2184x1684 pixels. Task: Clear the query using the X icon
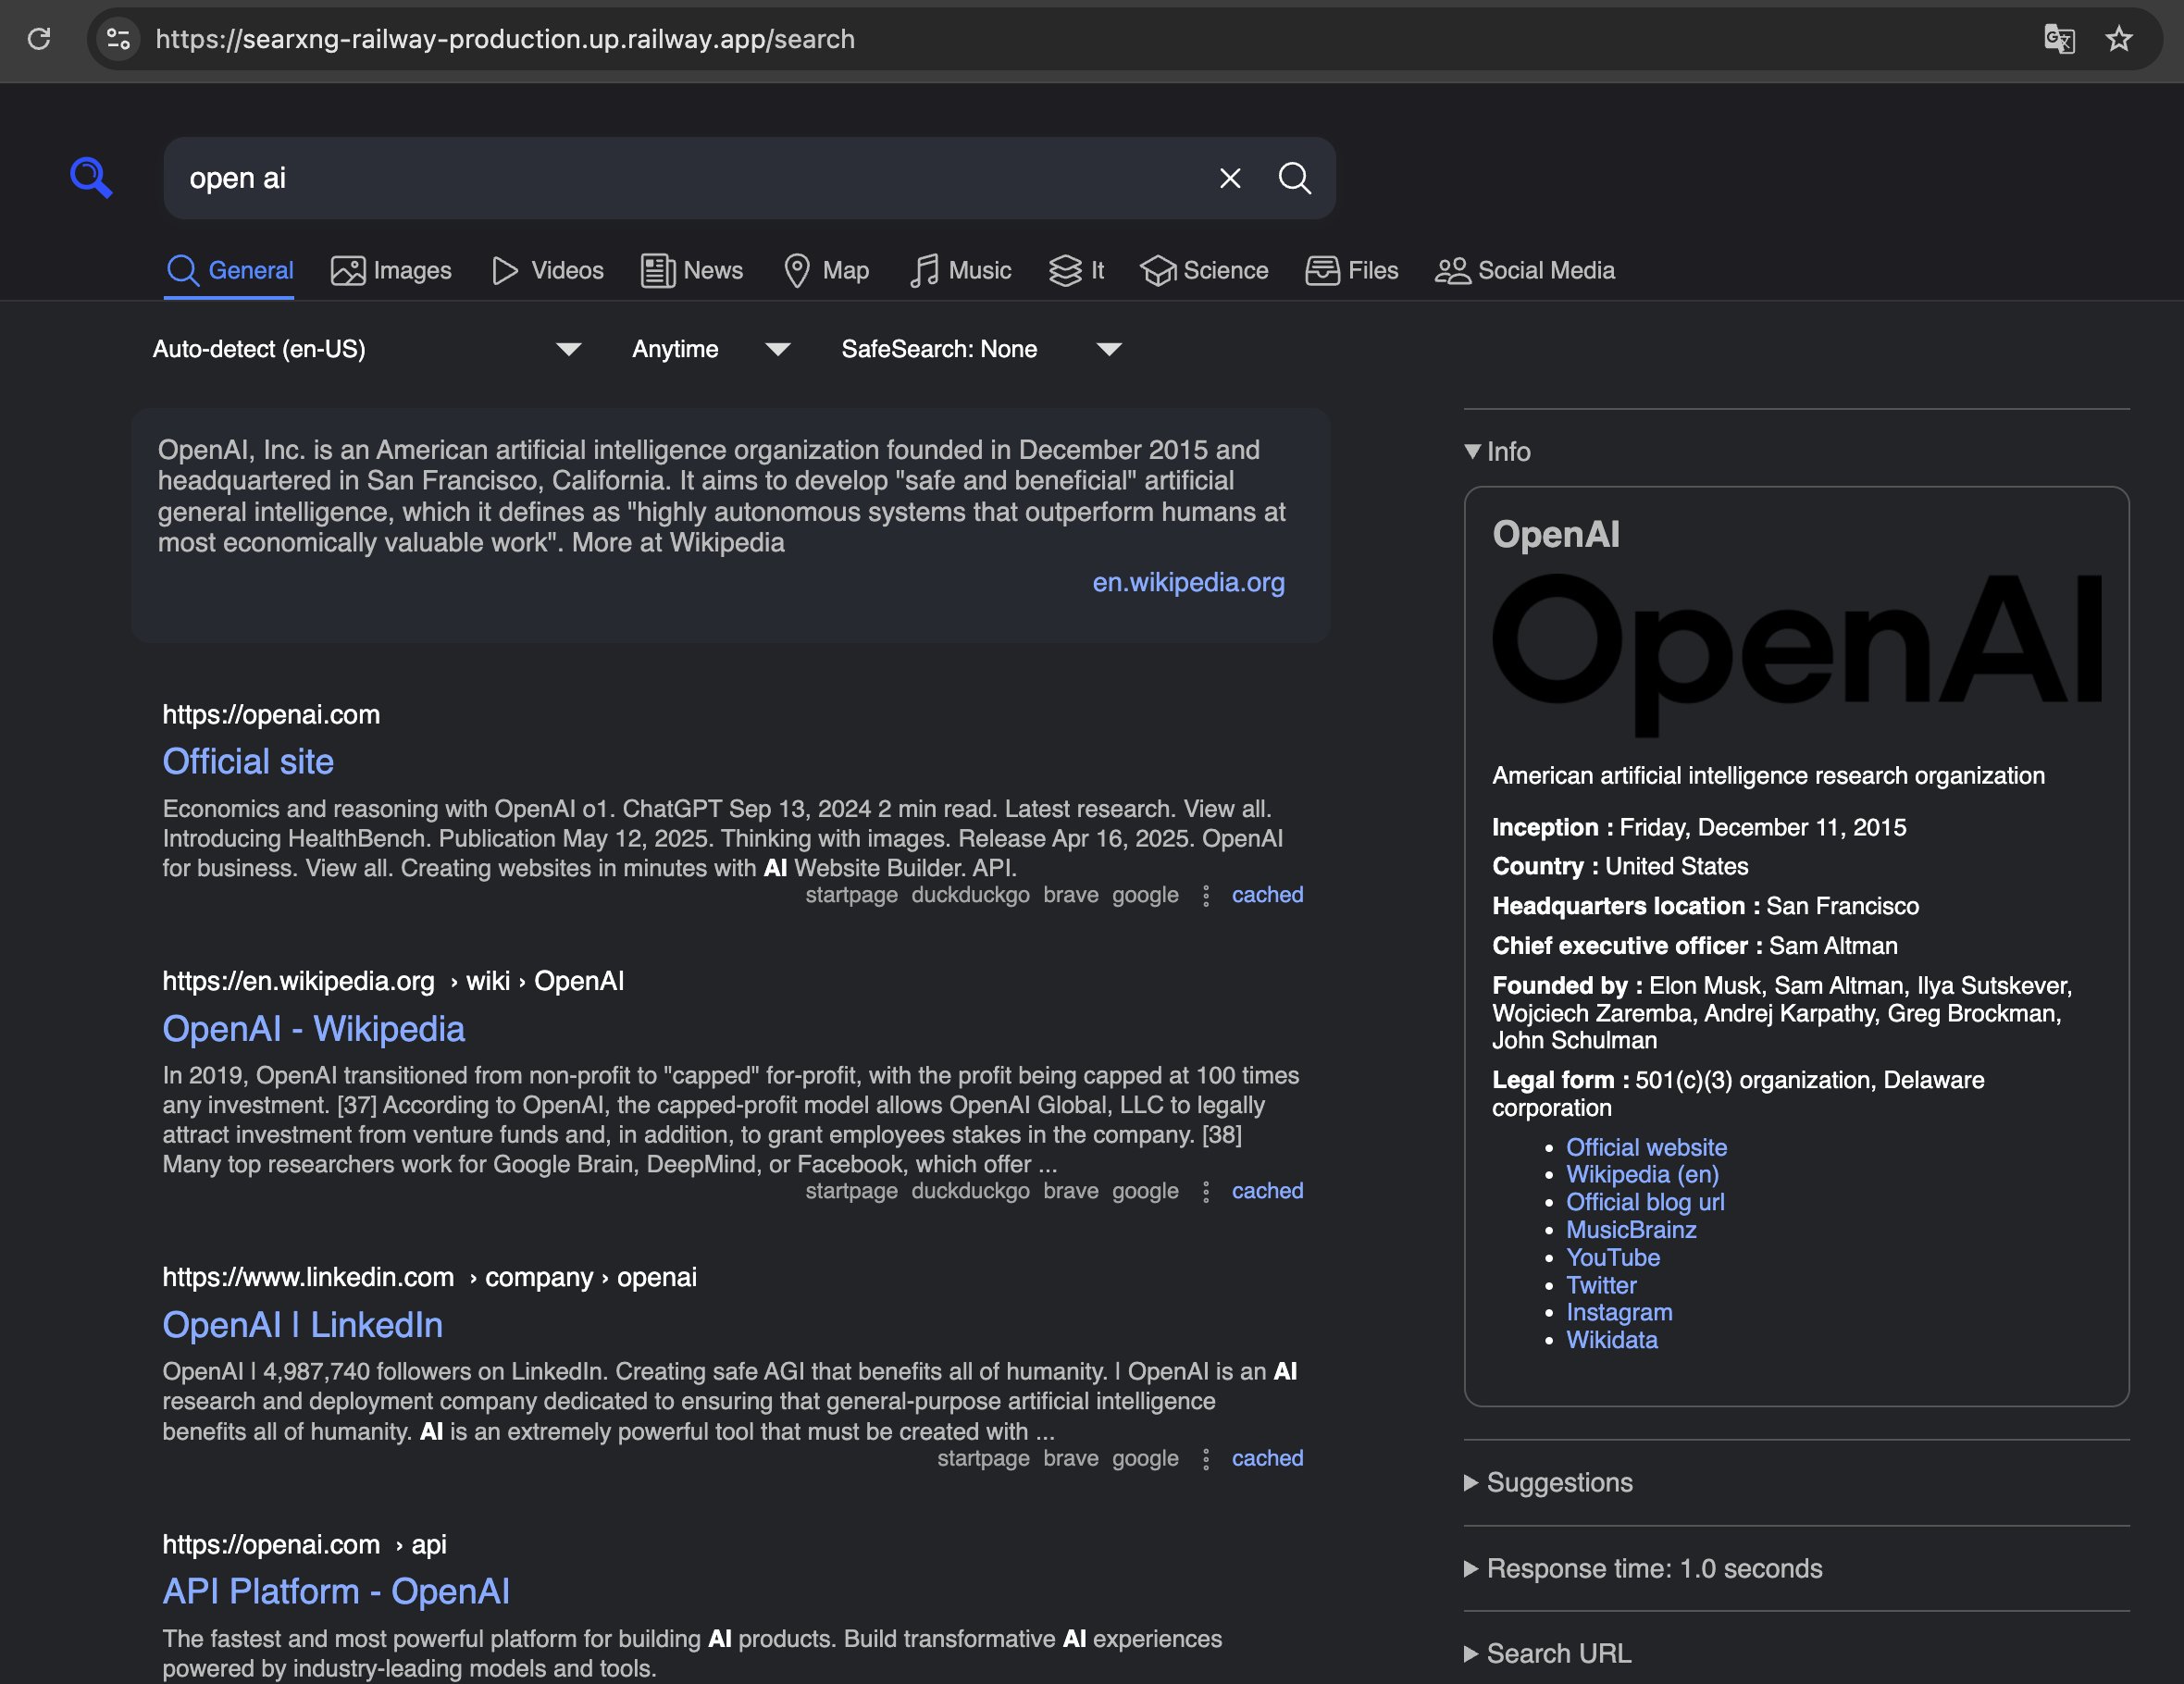[x=1229, y=178]
